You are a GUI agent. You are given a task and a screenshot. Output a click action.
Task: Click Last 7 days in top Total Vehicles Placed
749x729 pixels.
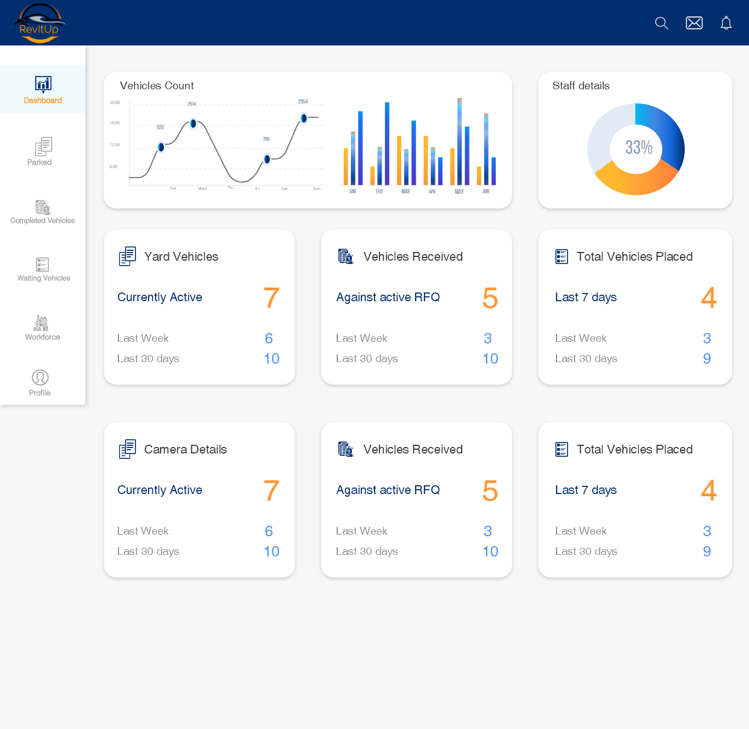point(586,297)
